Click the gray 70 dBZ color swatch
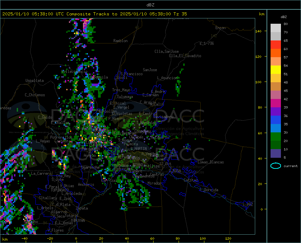The image size is (301, 243). 276,36
